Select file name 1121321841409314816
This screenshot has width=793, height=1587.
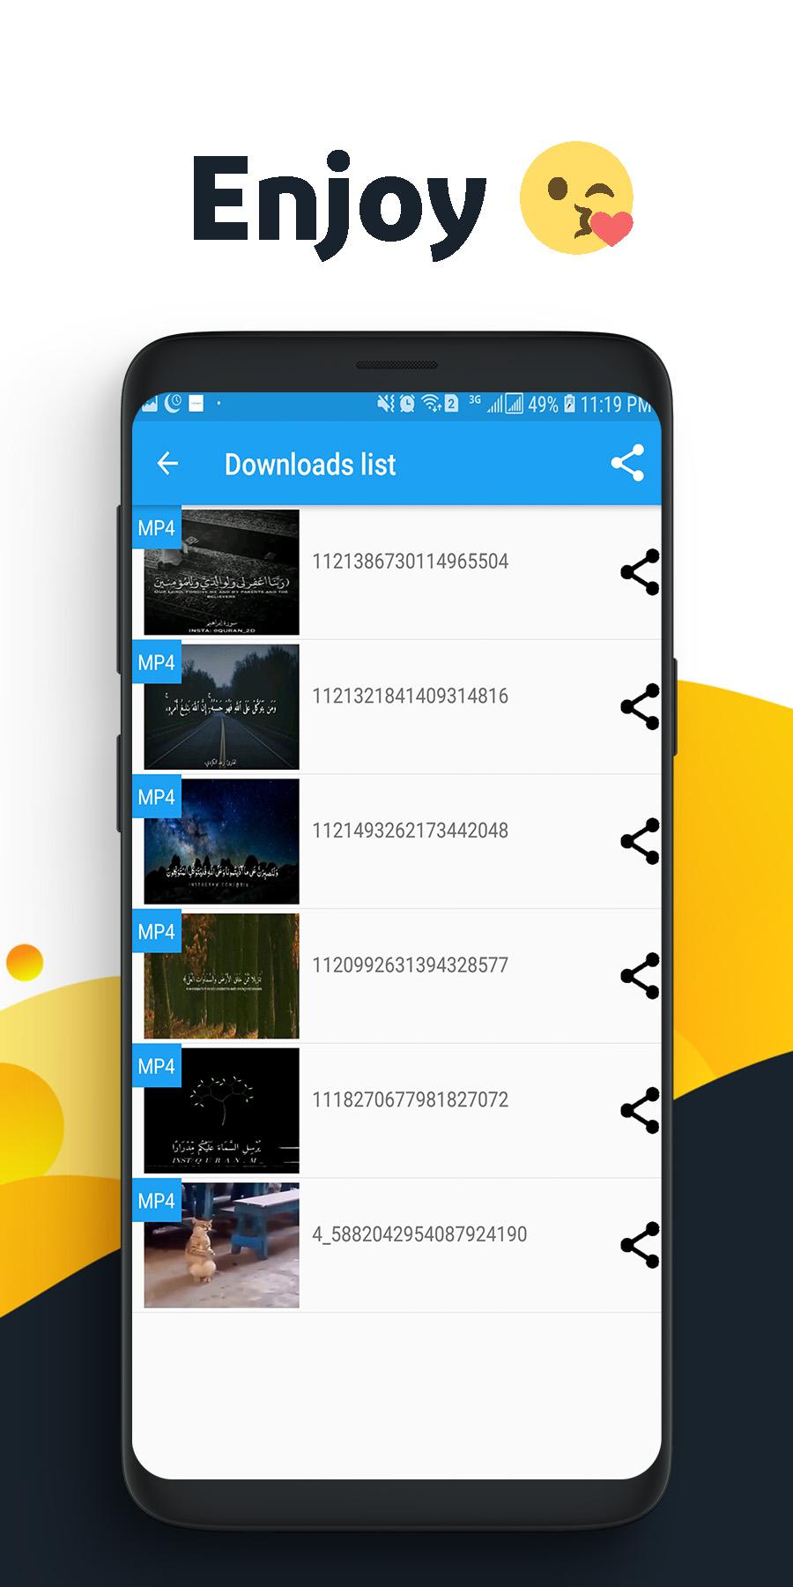coord(411,696)
